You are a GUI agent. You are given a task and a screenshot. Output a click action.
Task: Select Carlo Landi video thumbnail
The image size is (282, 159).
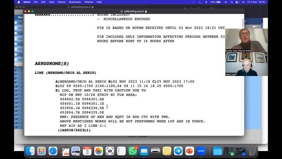pos(246,64)
